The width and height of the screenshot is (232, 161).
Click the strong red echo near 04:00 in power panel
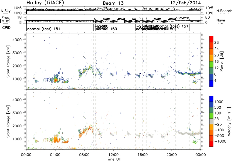55,80
